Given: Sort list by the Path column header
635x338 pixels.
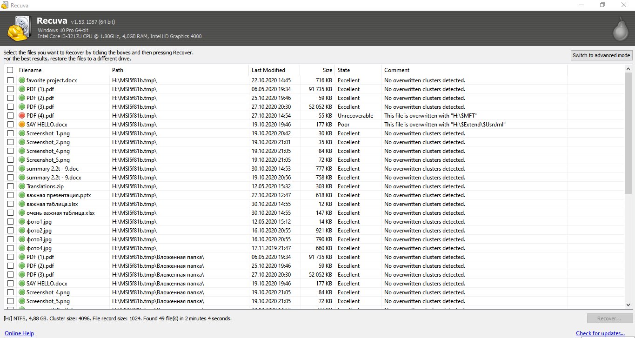Looking at the screenshot, I should click(179, 70).
